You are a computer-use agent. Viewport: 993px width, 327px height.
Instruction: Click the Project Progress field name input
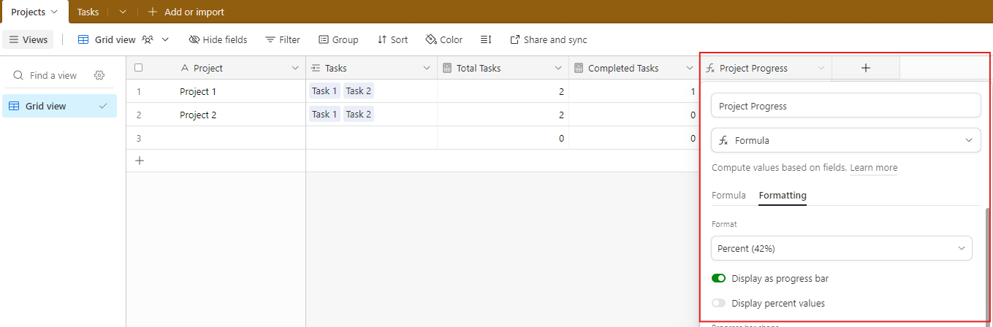(x=845, y=106)
